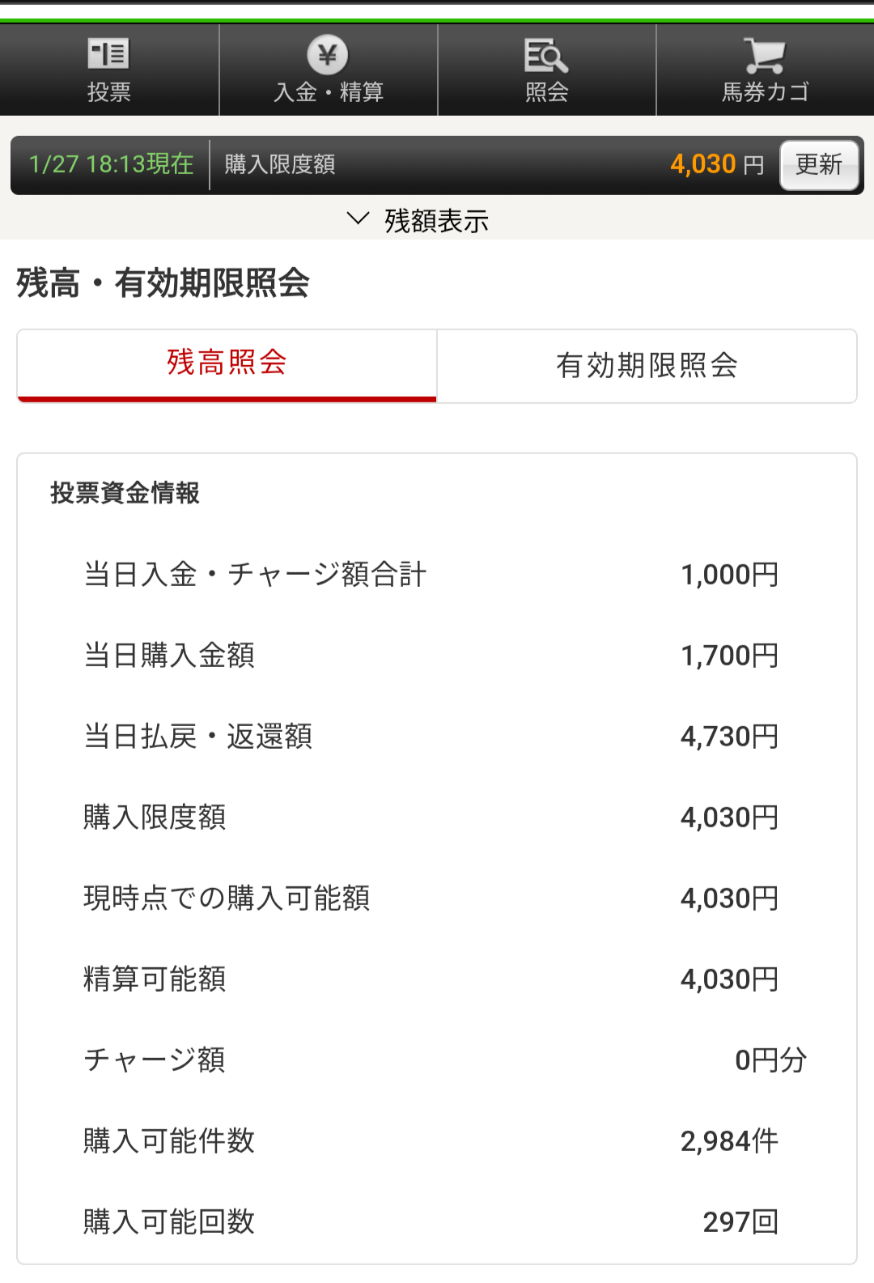Select the 投票 menu label
This screenshot has height=1283, width=874.
tap(109, 92)
